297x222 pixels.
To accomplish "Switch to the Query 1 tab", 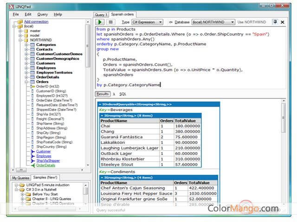I will [101, 15].
